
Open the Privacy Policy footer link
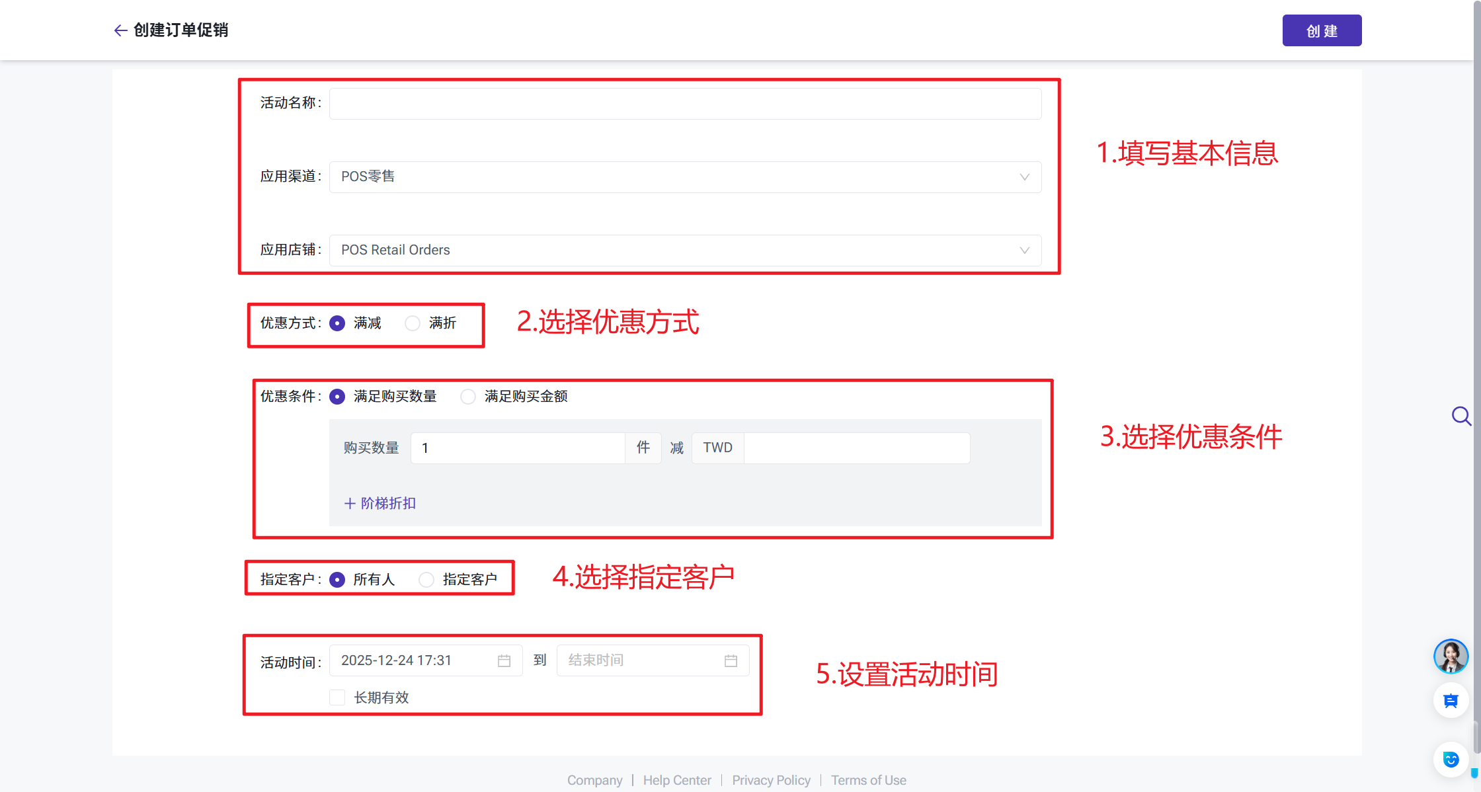point(771,780)
